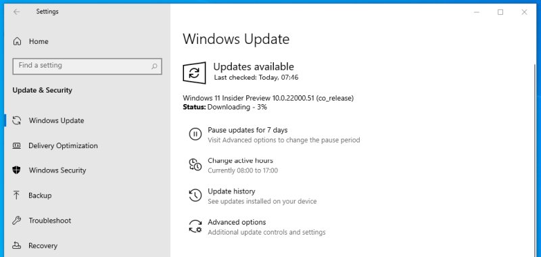541x257 pixels.
Task: Click the Status Downloading - 3% text
Action: (x=225, y=107)
